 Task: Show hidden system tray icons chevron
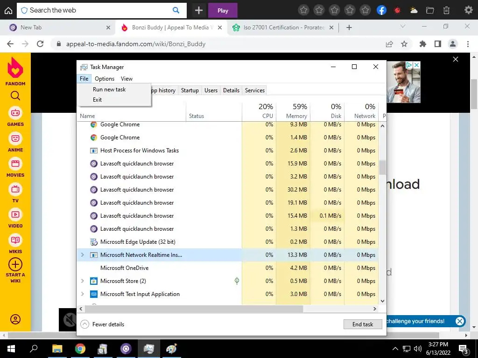[x=395, y=349]
